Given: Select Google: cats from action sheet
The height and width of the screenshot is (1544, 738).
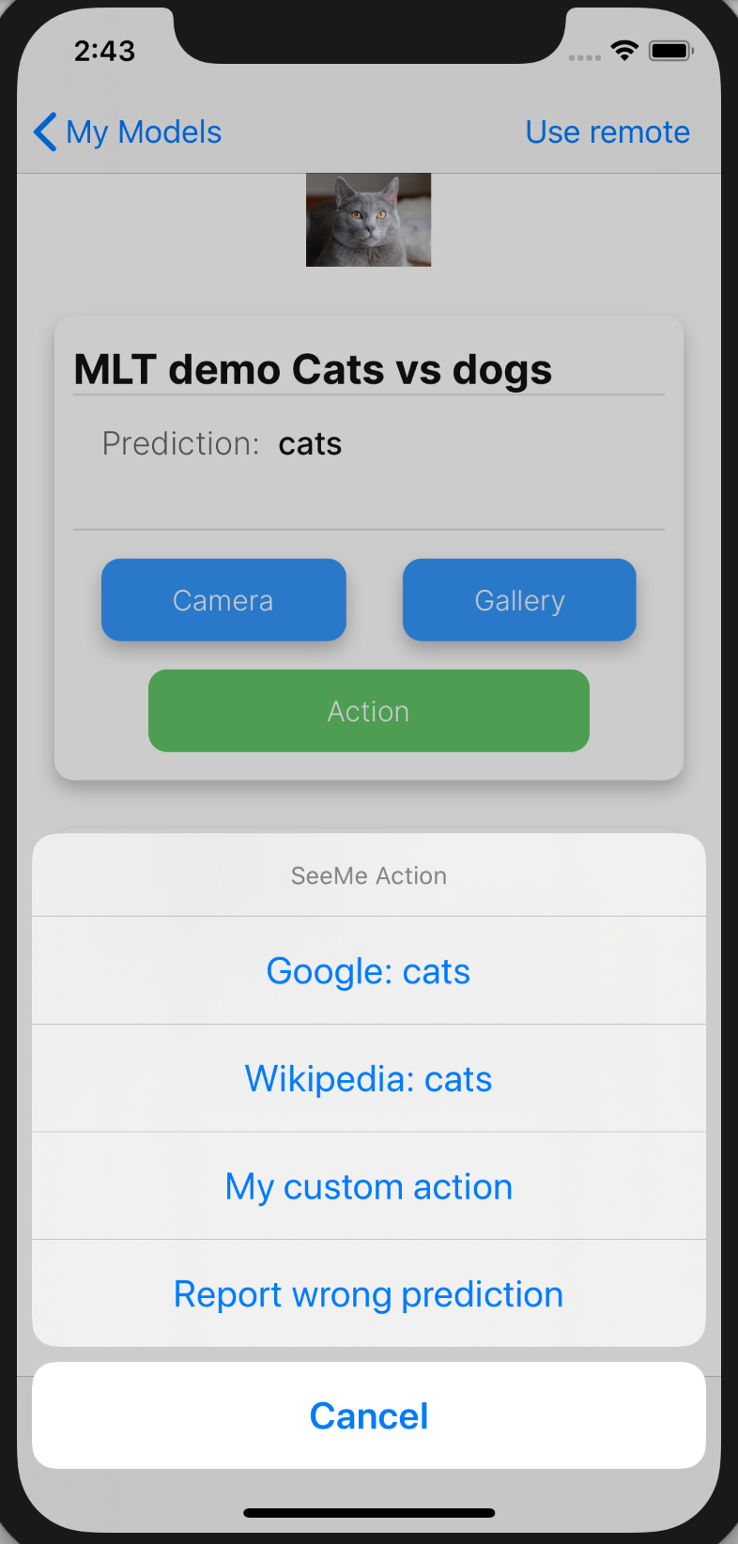Looking at the screenshot, I should tap(369, 970).
